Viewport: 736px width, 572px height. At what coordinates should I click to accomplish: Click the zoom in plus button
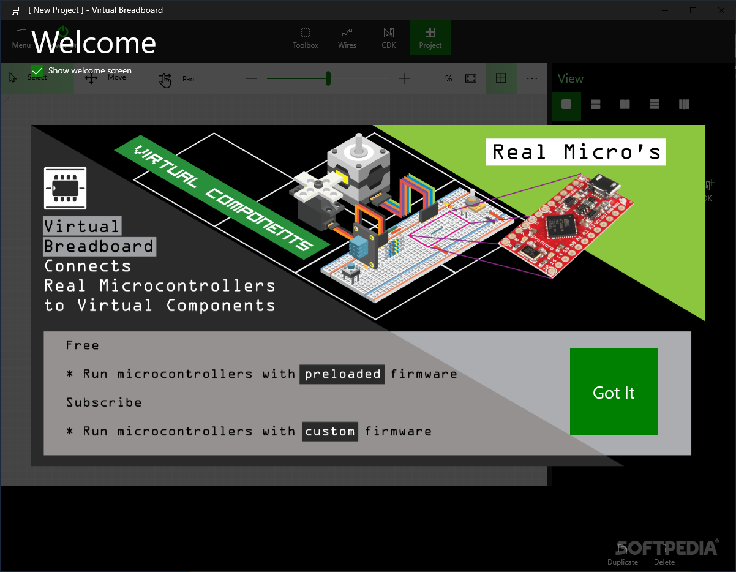click(405, 78)
